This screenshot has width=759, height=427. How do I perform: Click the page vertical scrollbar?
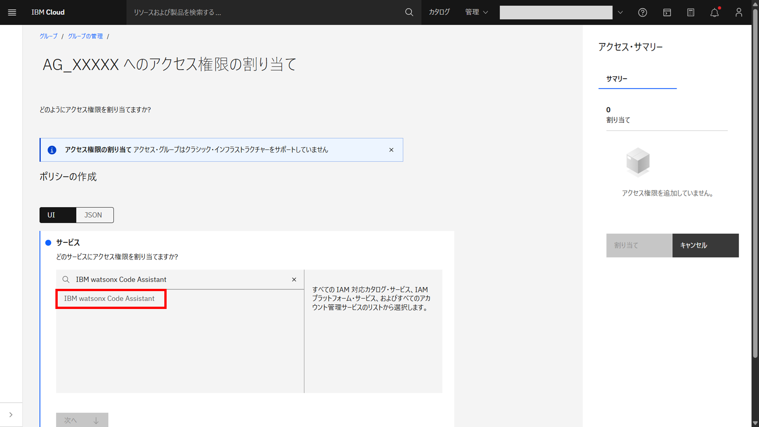click(755, 182)
